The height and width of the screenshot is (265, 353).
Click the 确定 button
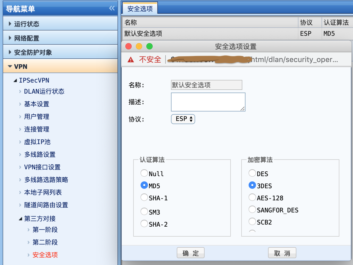click(191, 253)
